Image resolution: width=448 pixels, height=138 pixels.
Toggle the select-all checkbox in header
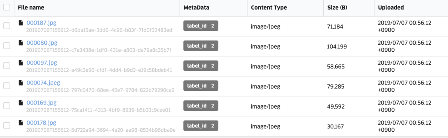point(7,7)
